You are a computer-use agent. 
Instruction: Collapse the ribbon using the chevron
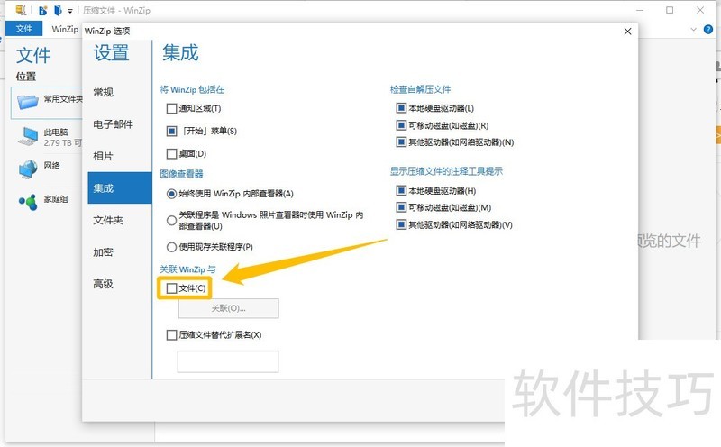[x=693, y=30]
